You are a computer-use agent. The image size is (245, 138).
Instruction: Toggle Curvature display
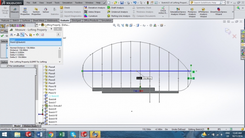91,16
